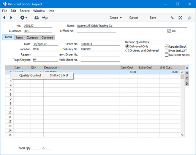Click the print preview icon
The width and height of the screenshot is (196, 155).
coord(45,18)
